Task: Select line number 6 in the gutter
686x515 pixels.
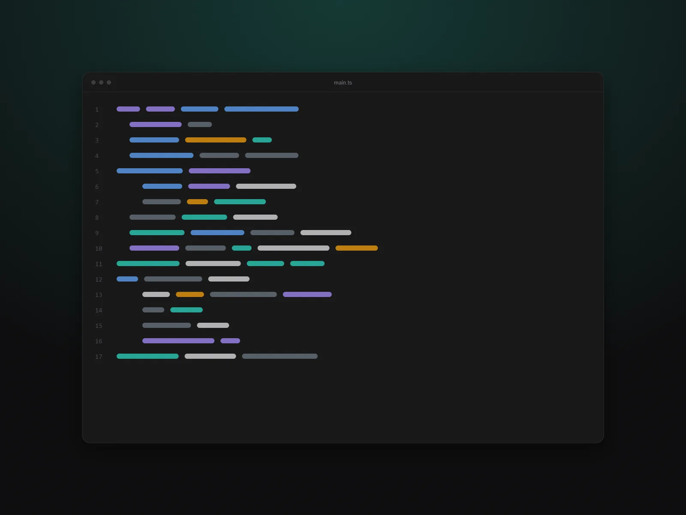Action: [x=97, y=187]
